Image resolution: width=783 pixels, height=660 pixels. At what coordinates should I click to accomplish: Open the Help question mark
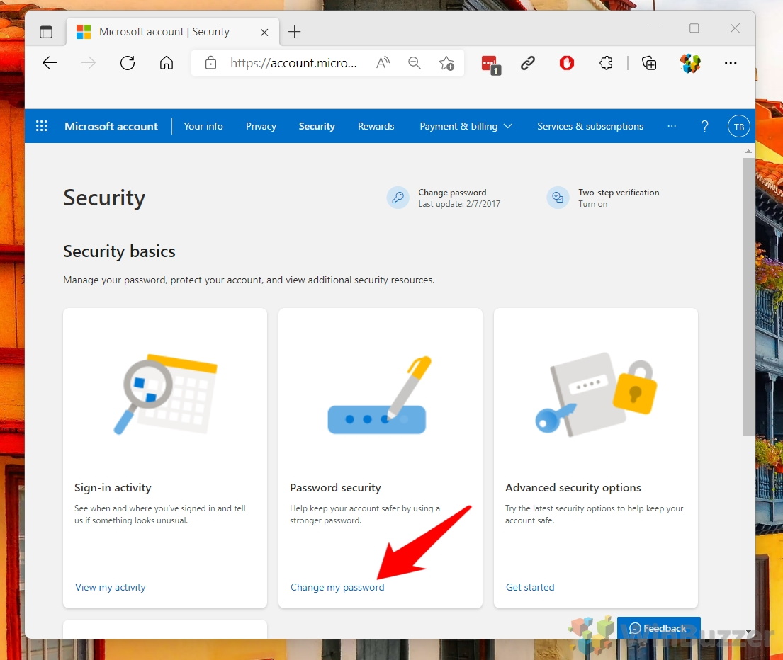tap(704, 126)
